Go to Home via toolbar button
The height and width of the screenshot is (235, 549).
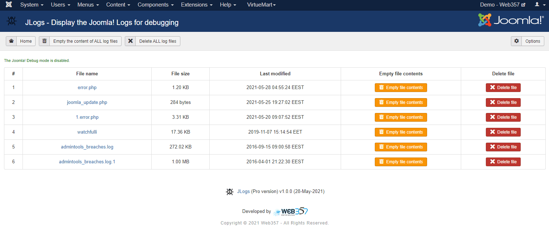click(x=21, y=41)
